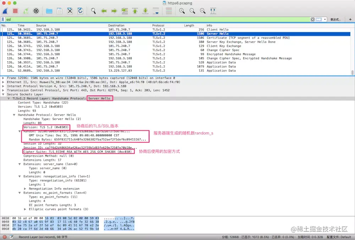Viewport: 355px width, 240px height.
Task: Open the 配置文件: Default profile selector
Action: click(x=339, y=237)
